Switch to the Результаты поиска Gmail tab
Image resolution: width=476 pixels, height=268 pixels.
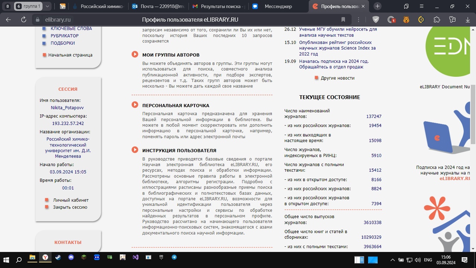tap(219, 6)
